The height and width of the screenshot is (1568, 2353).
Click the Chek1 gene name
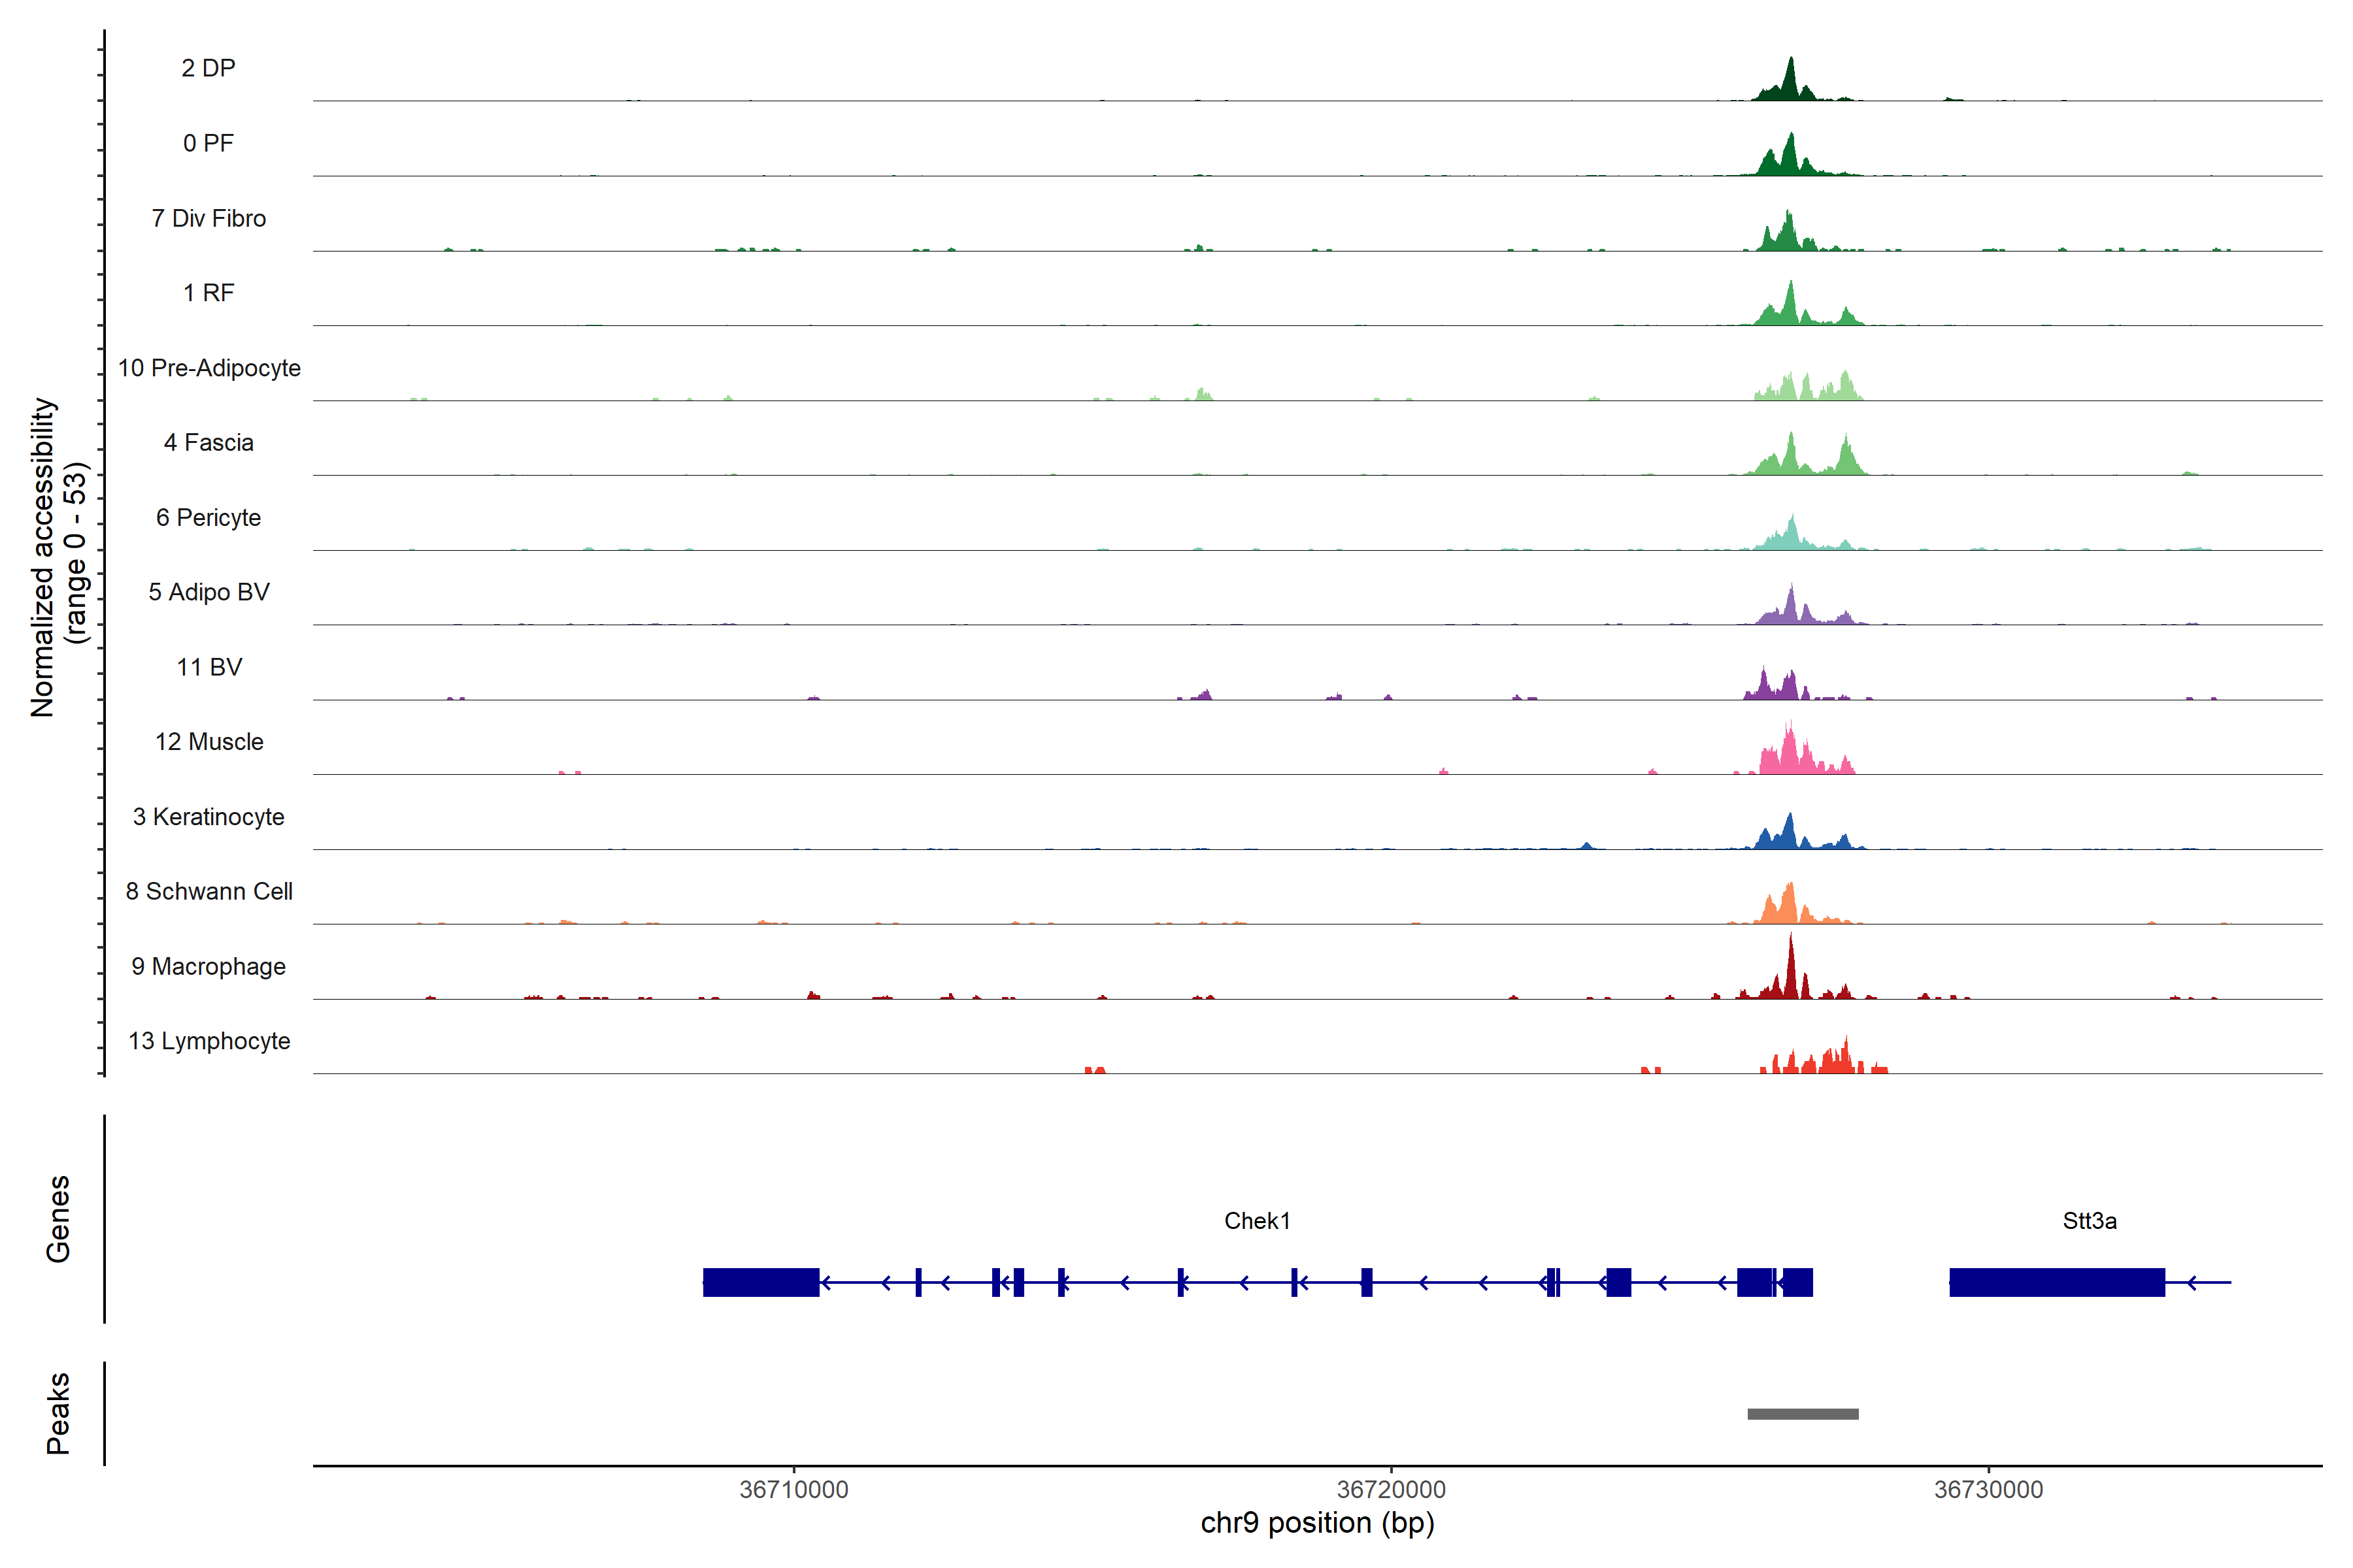pos(1256,1221)
